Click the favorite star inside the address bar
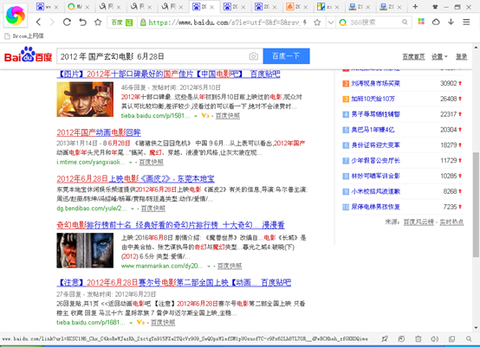This screenshot has width=480, height=347. (317, 22)
